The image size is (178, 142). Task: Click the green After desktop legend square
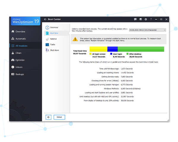pyautogui.click(x=128, y=54)
